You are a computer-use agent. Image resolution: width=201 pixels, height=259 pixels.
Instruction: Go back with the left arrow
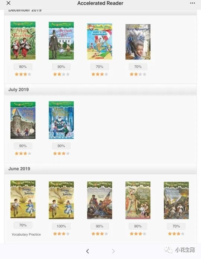coord(87,251)
